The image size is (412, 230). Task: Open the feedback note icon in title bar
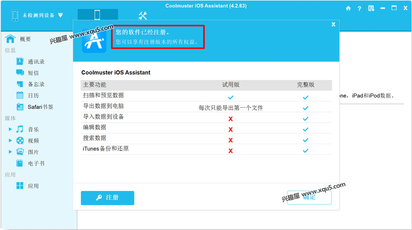pyautogui.click(x=371, y=8)
